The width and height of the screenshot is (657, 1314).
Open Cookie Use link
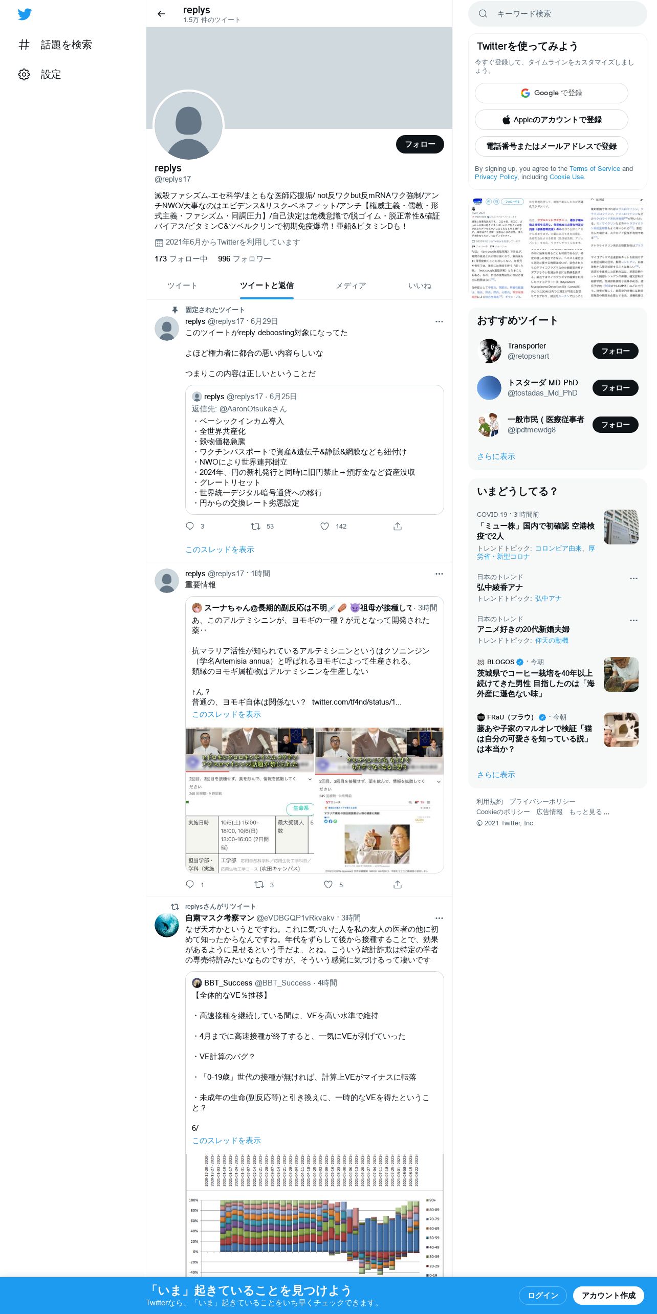(566, 177)
